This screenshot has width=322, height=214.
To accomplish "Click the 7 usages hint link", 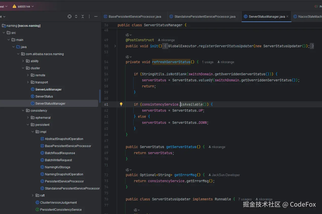I will pos(245,199).
